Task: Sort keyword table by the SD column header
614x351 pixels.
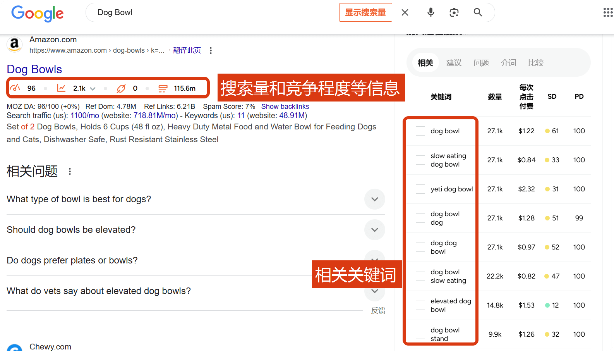Action: click(x=552, y=96)
